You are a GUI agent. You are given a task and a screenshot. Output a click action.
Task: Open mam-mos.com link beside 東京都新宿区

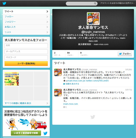click(101, 44)
